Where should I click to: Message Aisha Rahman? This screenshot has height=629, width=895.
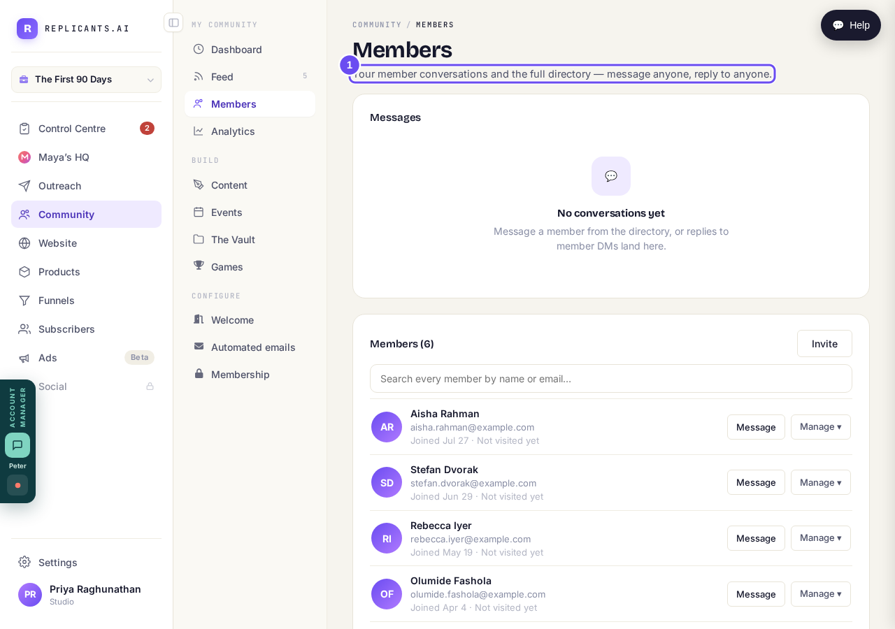(x=756, y=427)
